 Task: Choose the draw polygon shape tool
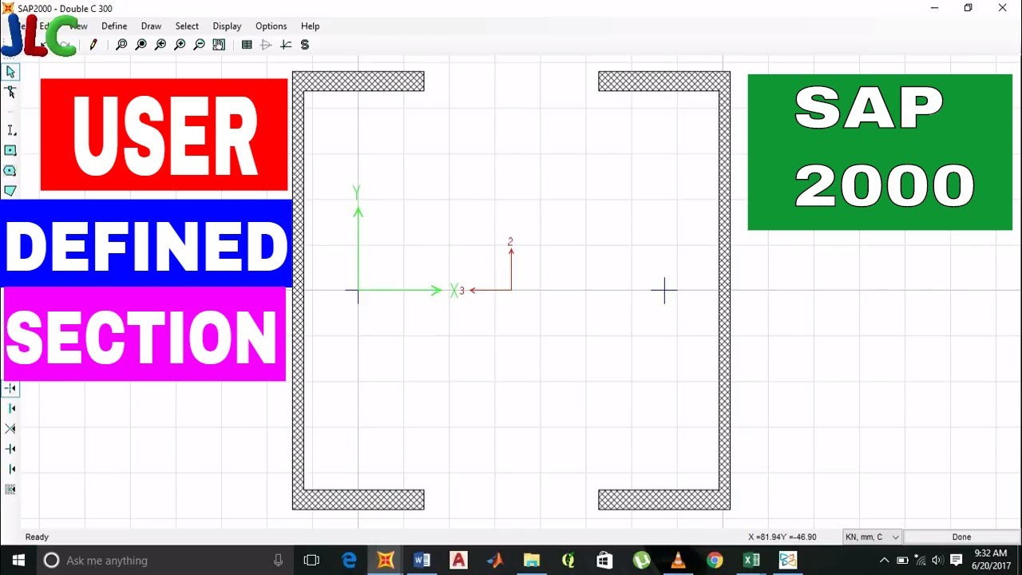coord(10,191)
